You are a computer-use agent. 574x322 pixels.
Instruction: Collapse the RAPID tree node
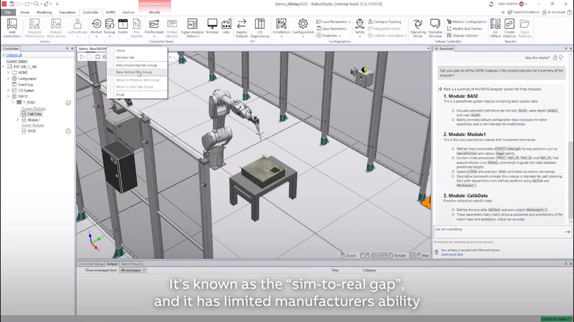[8, 96]
